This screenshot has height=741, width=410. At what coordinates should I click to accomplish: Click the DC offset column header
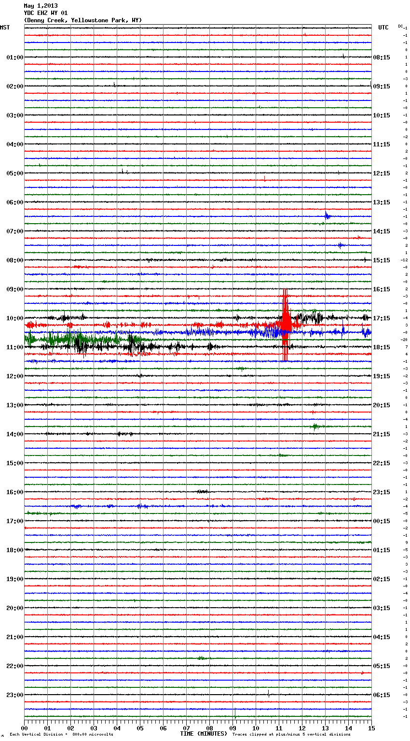(x=400, y=26)
